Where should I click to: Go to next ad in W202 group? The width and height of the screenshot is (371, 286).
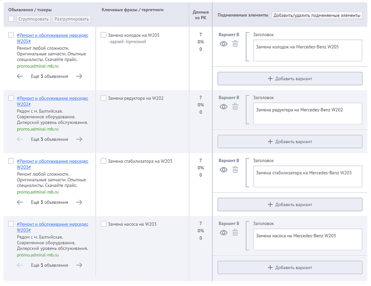tap(79, 139)
